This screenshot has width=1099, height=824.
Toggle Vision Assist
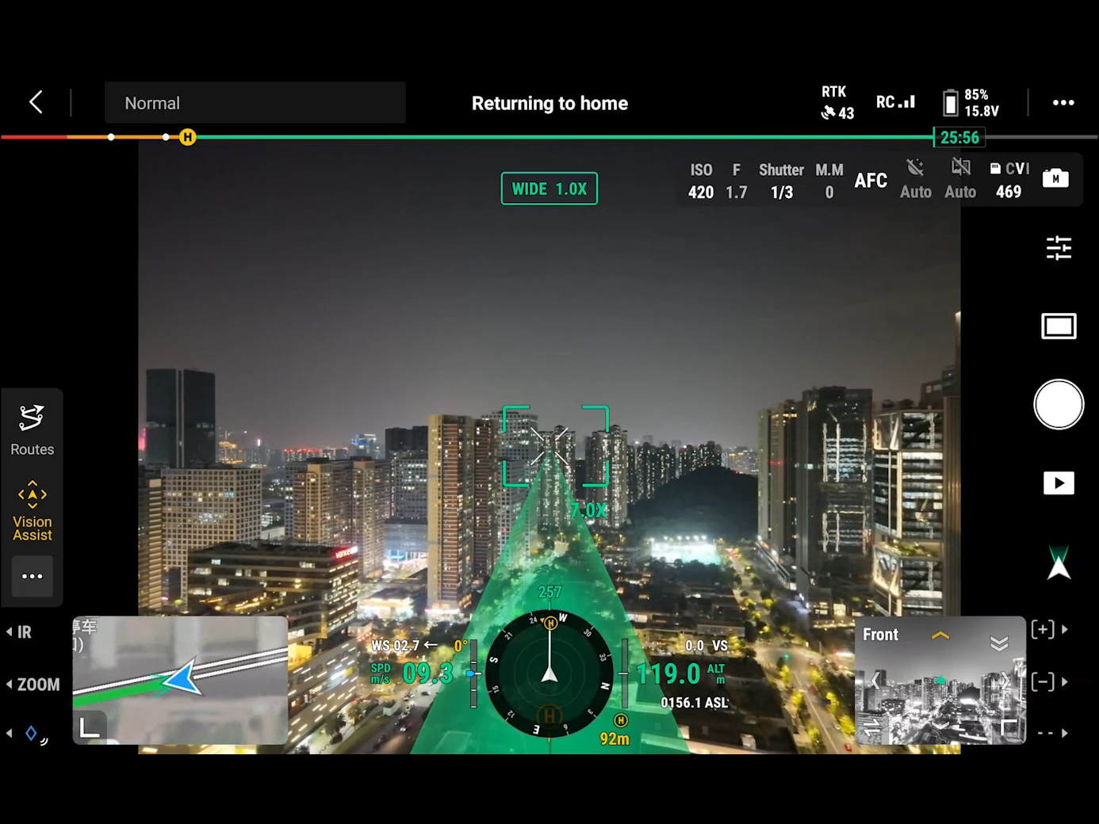click(32, 510)
